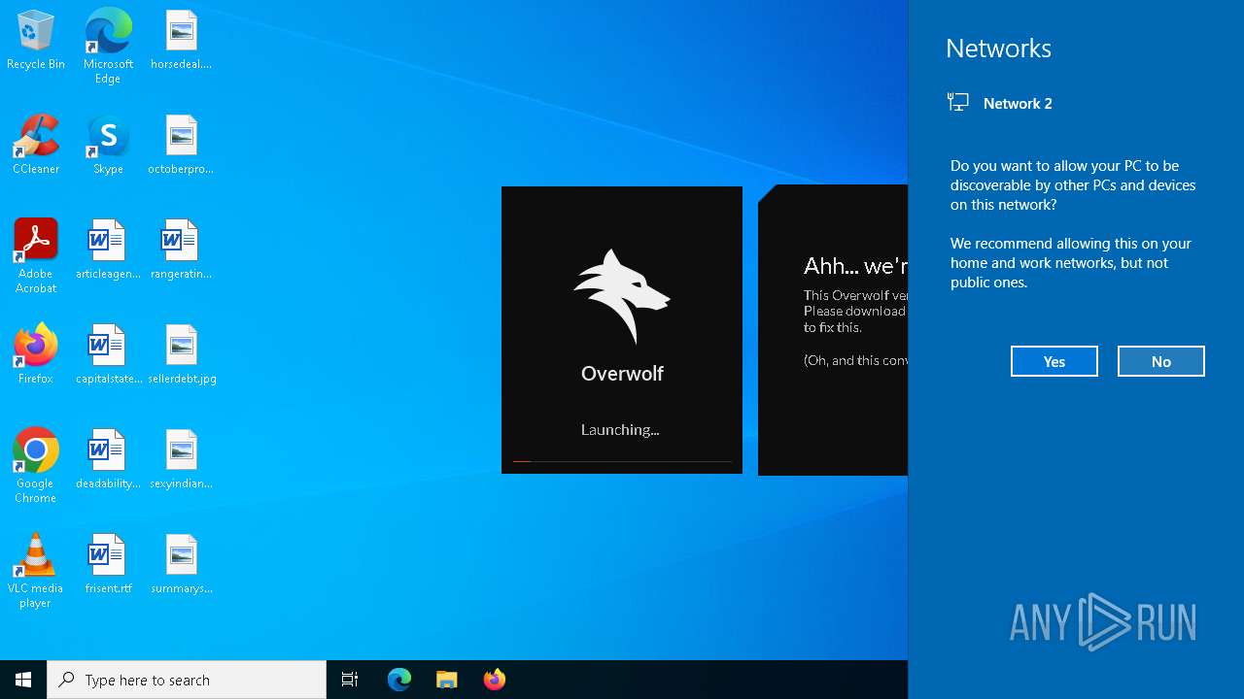Select the deadability Word document
Screen dimensions: 1244x699
click(108, 460)
